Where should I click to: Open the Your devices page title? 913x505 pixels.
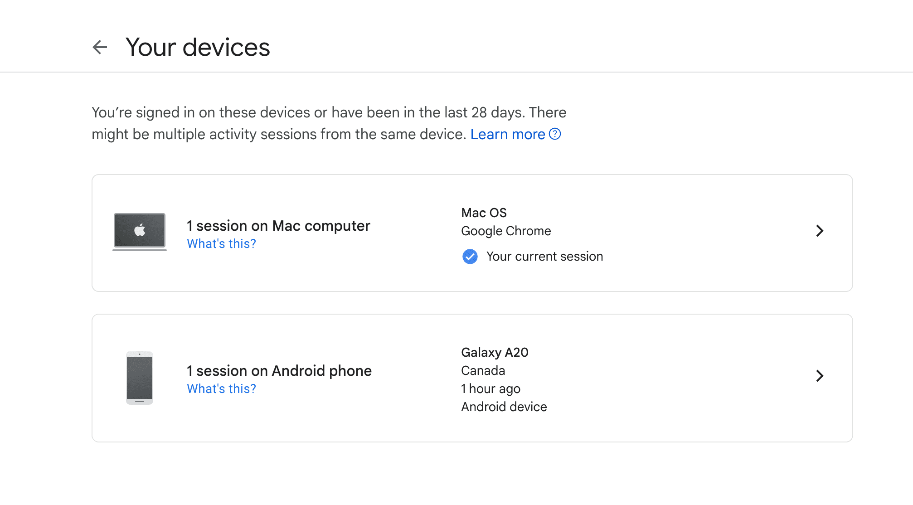[198, 47]
